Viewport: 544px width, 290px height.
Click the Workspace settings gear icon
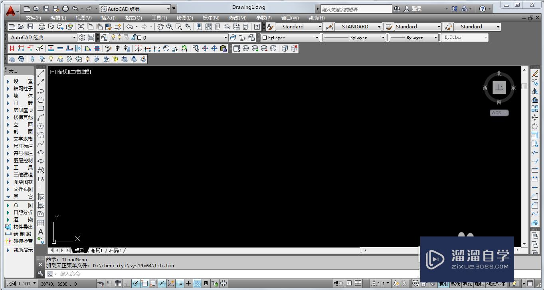point(82,38)
